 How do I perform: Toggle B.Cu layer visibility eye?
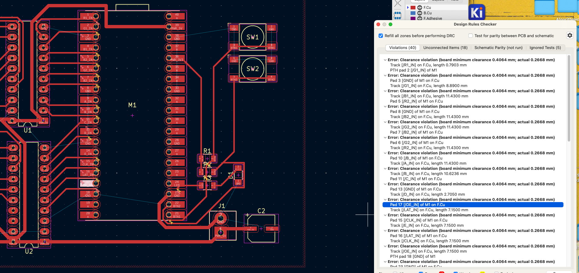point(420,13)
